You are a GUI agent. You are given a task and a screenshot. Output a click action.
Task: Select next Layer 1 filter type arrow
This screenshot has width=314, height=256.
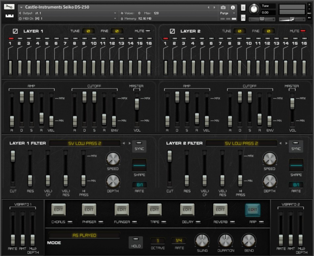coord(130,143)
